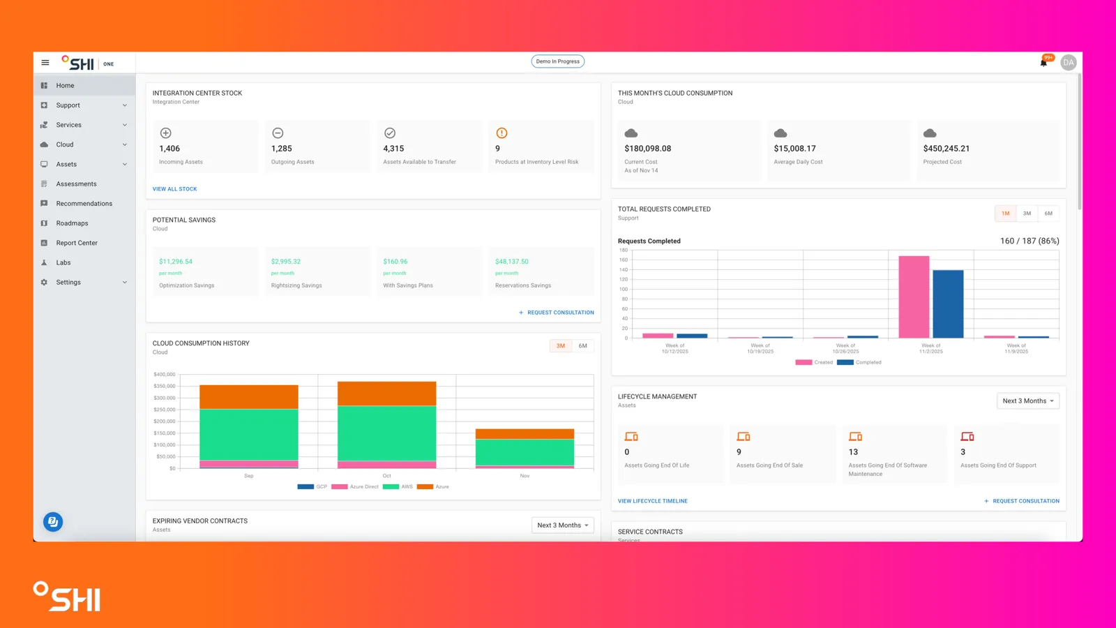Select 6M for Cloud Consumption History
Screen dimensions: 1116x628
tap(583, 345)
